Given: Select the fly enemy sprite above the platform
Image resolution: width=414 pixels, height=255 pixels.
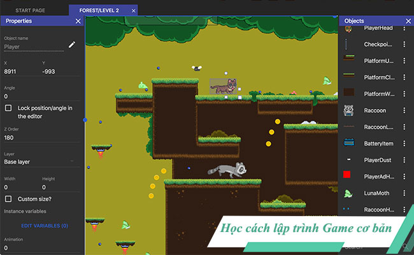Looking at the screenshot, I should pos(197,68).
